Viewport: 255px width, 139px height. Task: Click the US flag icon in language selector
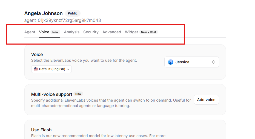click(x=36, y=69)
